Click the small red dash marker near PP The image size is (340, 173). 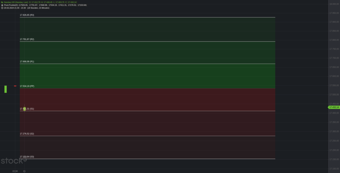[x=15, y=86]
